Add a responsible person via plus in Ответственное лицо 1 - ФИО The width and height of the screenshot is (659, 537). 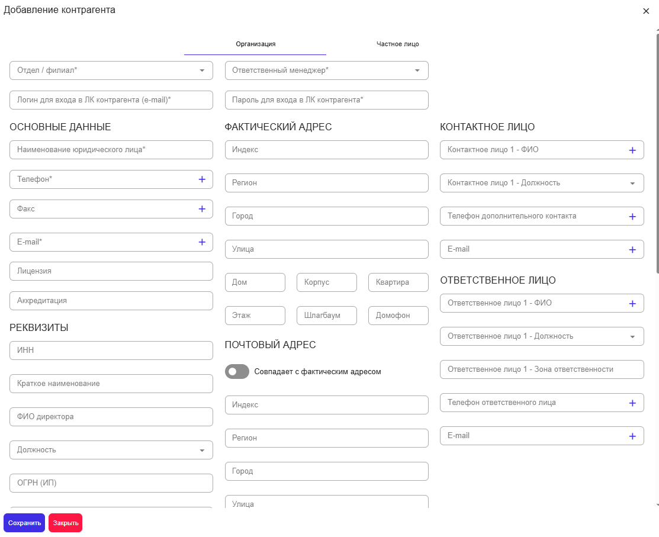pos(632,304)
